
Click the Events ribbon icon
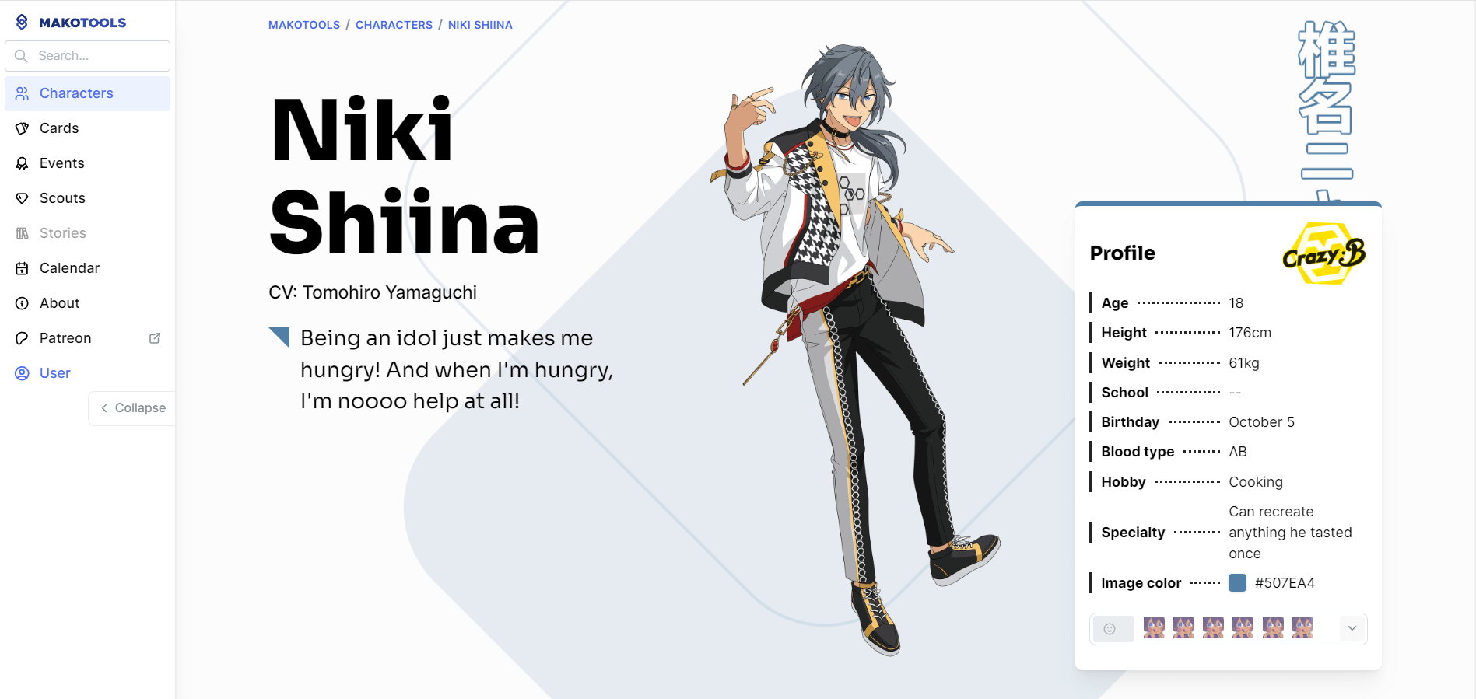point(22,163)
